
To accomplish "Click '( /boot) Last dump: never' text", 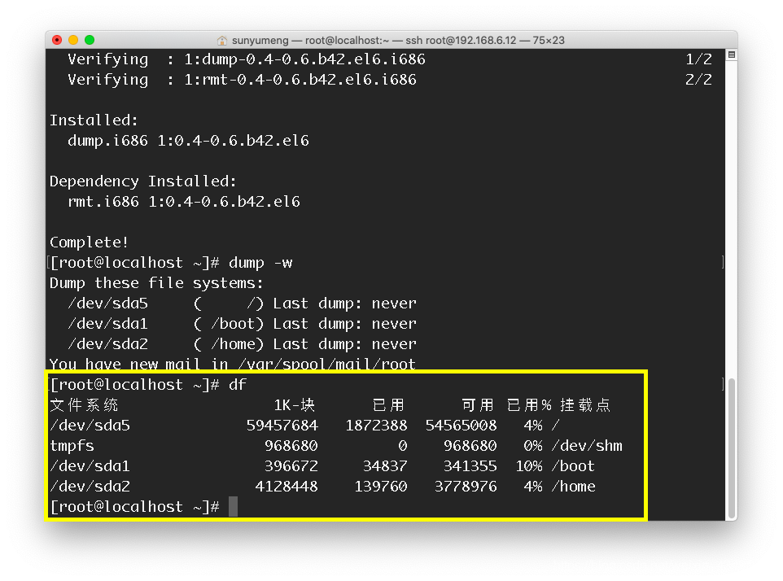I will coord(304,324).
